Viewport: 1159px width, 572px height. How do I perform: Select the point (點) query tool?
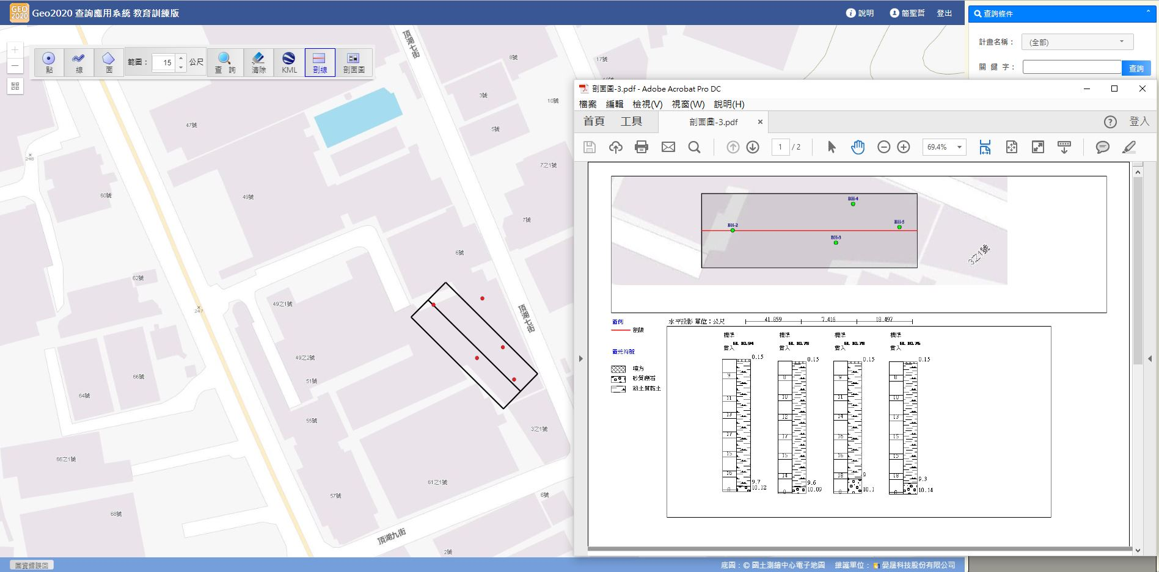point(49,62)
